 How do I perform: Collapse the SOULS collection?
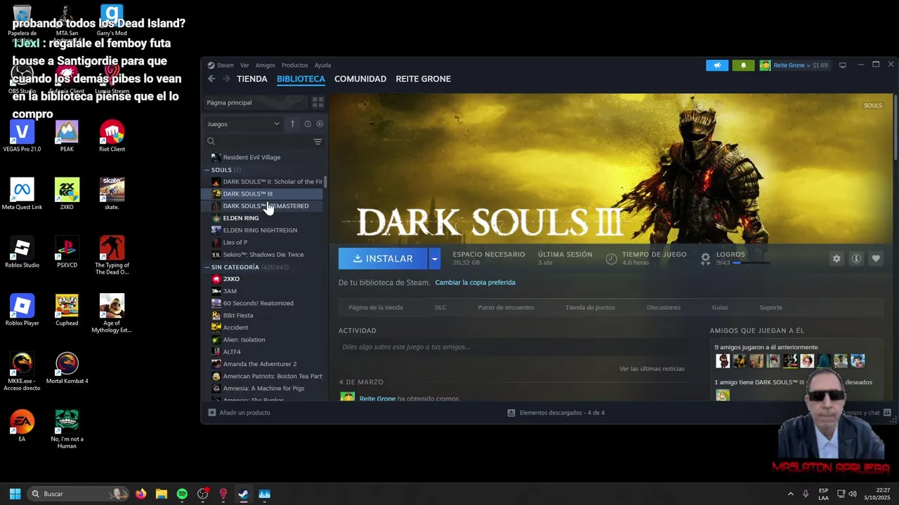[x=207, y=170]
